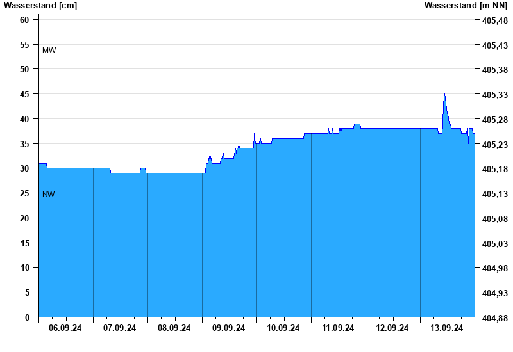Click the left axis value 40
The image size is (513, 352).
coord(24,119)
